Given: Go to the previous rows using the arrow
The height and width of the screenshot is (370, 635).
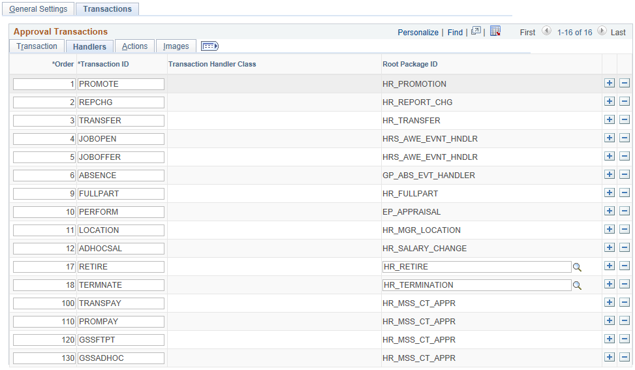Looking at the screenshot, I should [546, 31].
